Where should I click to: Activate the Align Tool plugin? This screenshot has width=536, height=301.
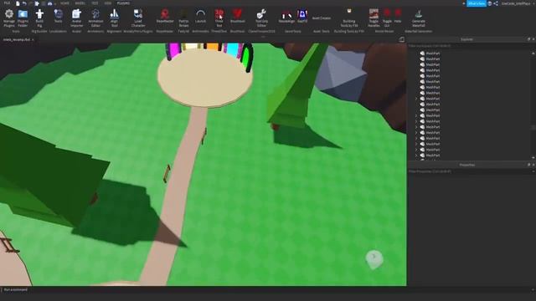tap(114, 18)
